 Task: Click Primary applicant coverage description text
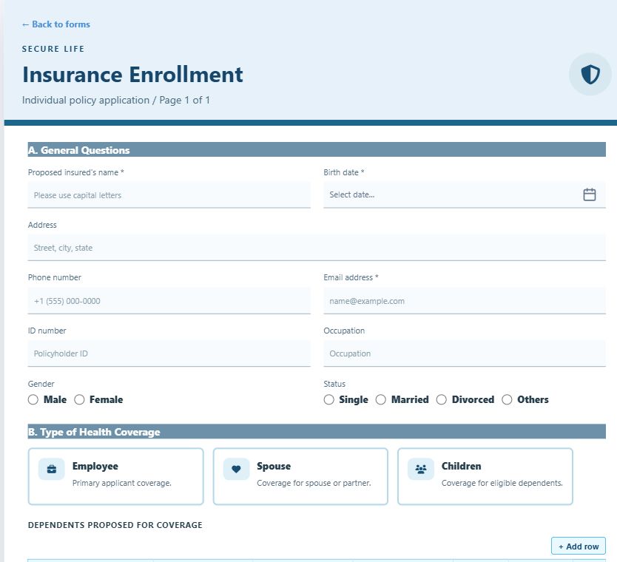(x=121, y=483)
